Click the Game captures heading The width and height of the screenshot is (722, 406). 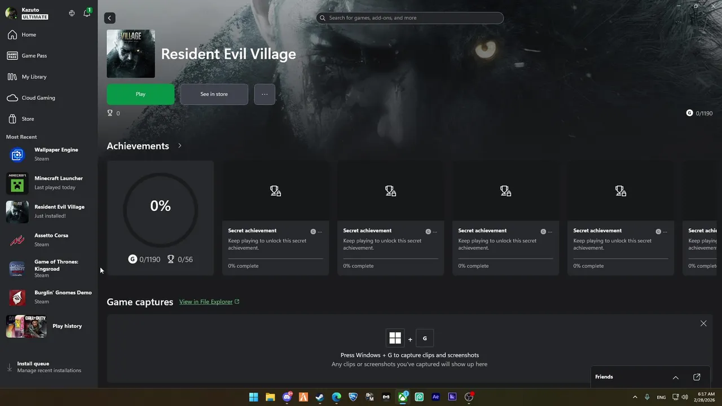click(140, 302)
